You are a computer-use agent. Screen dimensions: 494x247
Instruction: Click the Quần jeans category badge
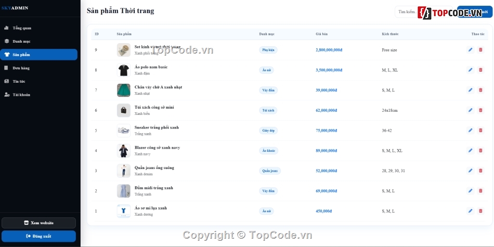tap(270, 171)
